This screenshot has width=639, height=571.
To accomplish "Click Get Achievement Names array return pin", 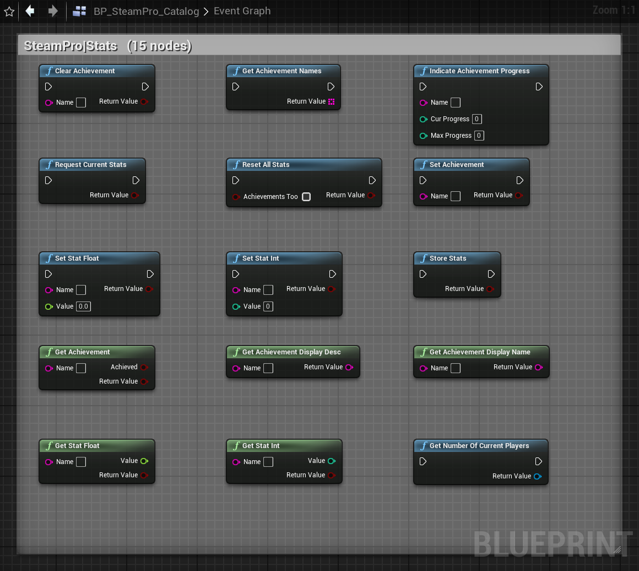I will pyautogui.click(x=331, y=101).
